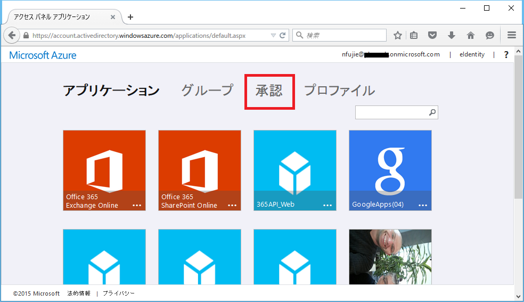Open the 法的情報 footer link

(79, 293)
